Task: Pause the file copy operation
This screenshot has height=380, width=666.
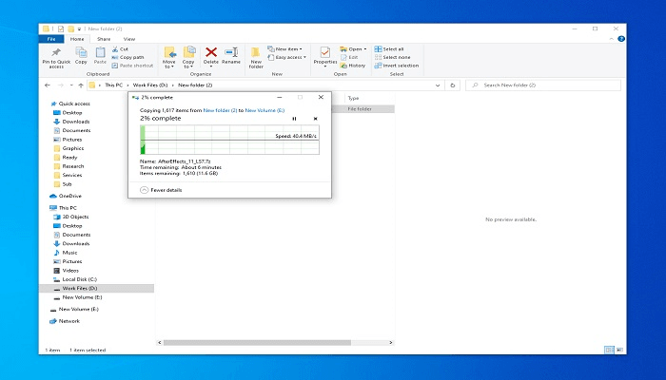Action: coord(294,119)
